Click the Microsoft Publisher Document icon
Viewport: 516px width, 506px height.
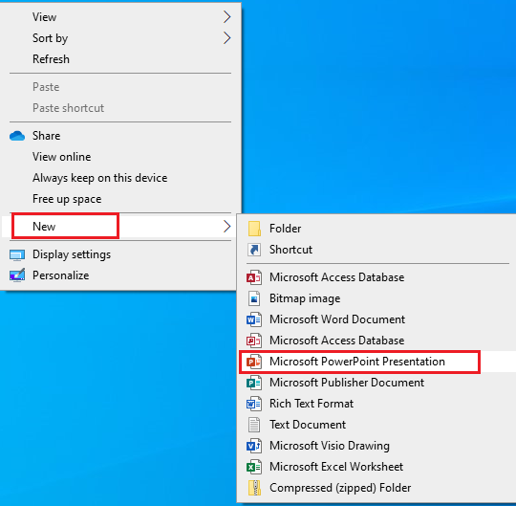[254, 383]
